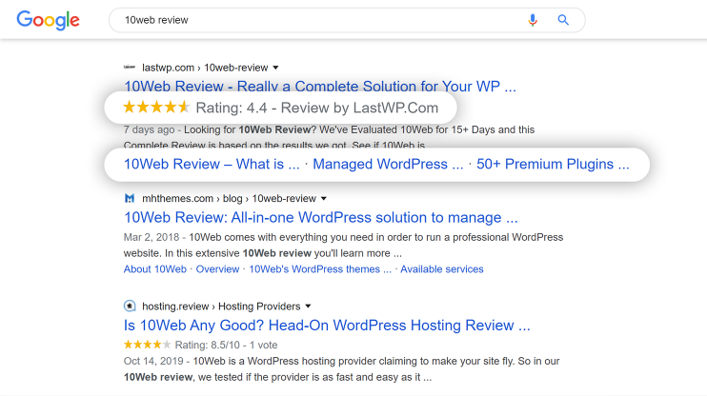Open the 'About 10Web' sitelink
Viewport: 707px width, 396px height.
click(x=155, y=269)
